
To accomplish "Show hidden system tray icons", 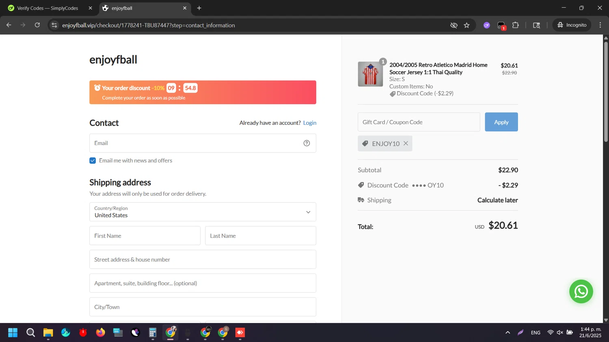I will [508, 332].
